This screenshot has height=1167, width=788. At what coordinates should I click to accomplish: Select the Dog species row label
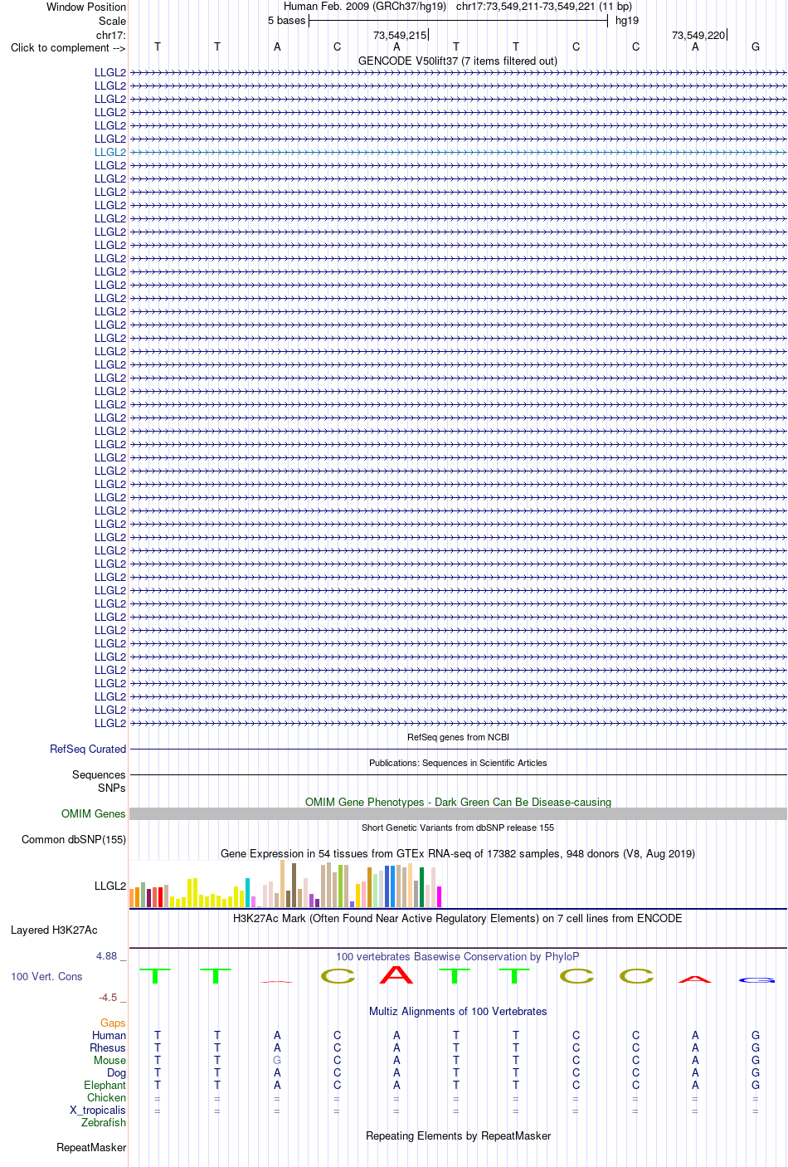click(x=117, y=1072)
